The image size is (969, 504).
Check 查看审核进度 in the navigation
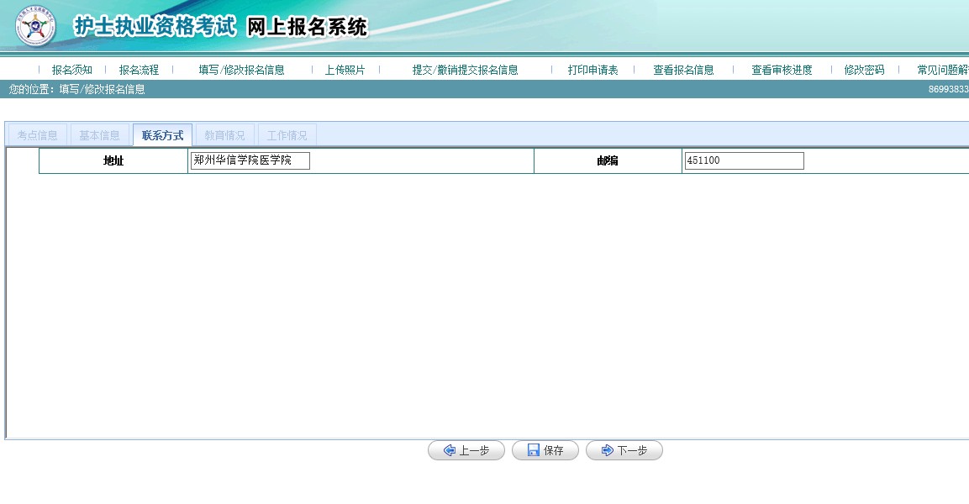[x=782, y=71]
